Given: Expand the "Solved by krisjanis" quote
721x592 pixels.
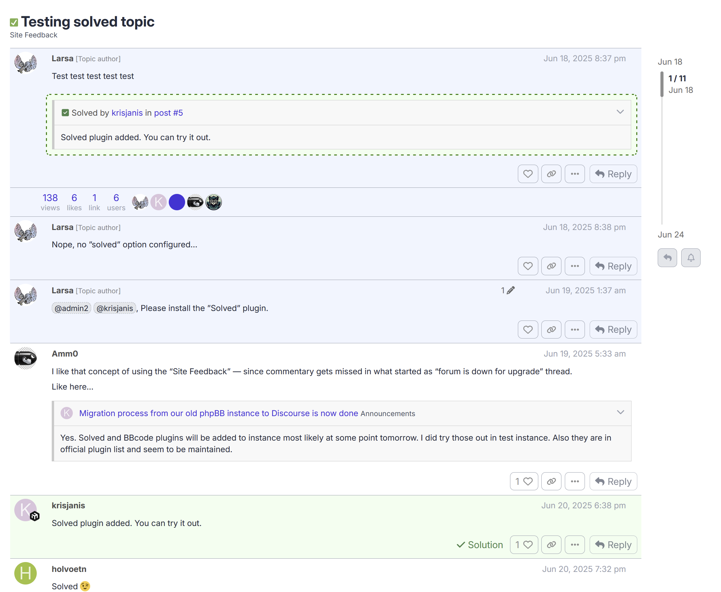Looking at the screenshot, I should [620, 112].
